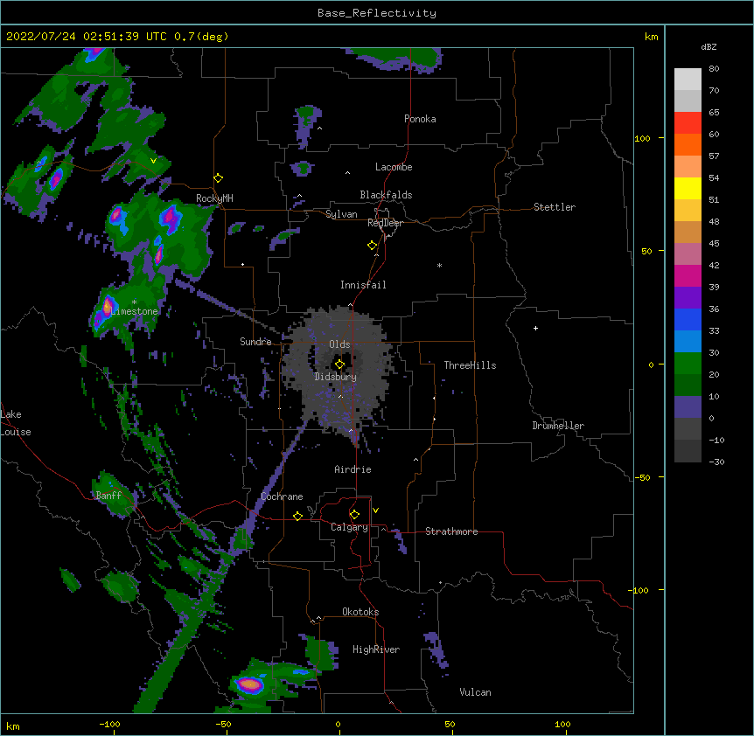Viewport: 754px width, 736px height.
Task: Click the Drumheller town label
Action: [558, 426]
